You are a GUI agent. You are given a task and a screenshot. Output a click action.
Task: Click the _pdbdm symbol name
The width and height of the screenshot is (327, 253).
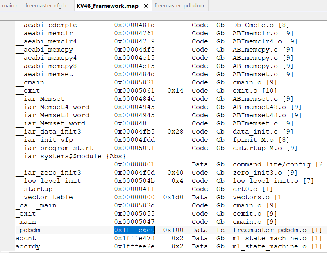tap(28, 230)
